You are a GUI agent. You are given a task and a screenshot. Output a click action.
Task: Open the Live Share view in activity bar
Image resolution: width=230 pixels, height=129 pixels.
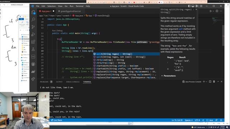pyautogui.click(x=33, y=79)
